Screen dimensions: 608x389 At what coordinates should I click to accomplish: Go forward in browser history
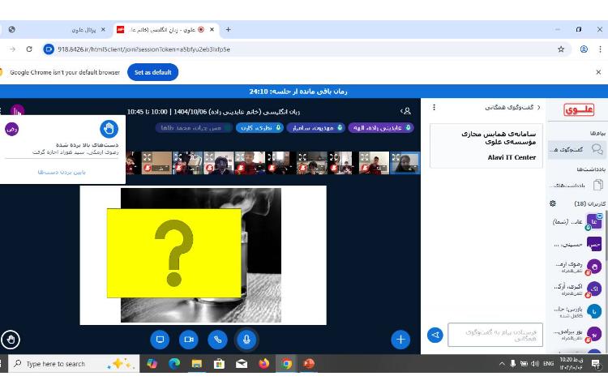[x=12, y=49]
